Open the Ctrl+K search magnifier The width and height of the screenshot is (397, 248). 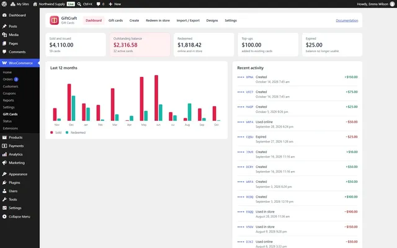point(79,4)
